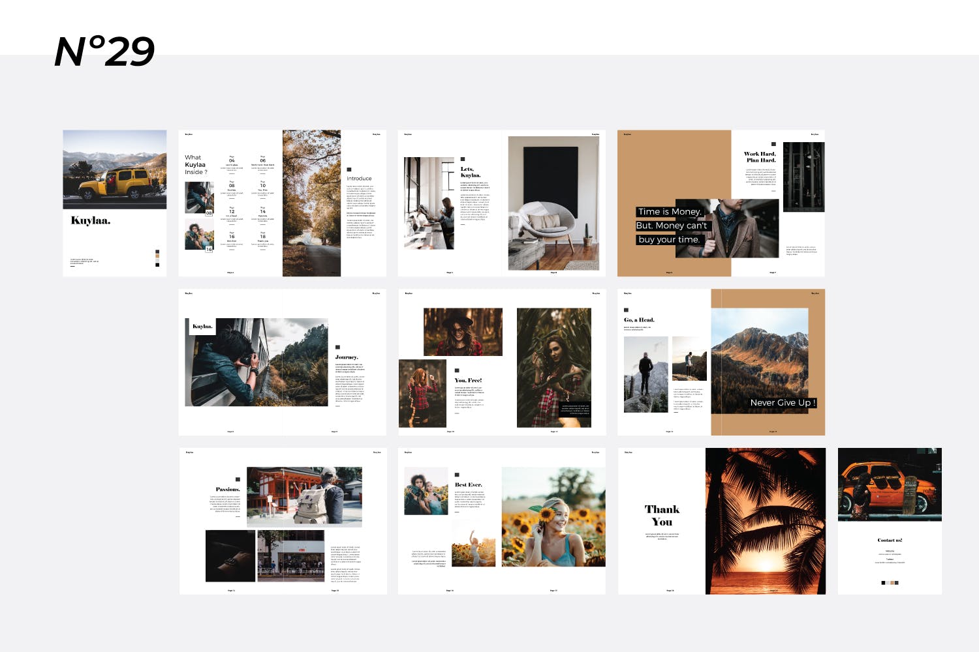Click the square marker beside the Best Ever heading
The width and height of the screenshot is (979, 652).
457,475
